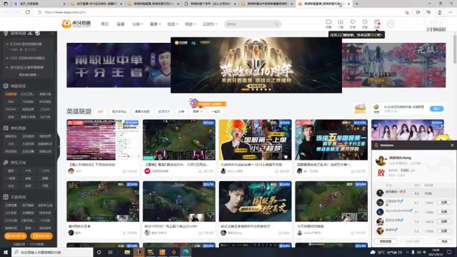The image size is (457, 257).
Task: Open the 前职业中单 banner on the left
Action: coord(119,65)
